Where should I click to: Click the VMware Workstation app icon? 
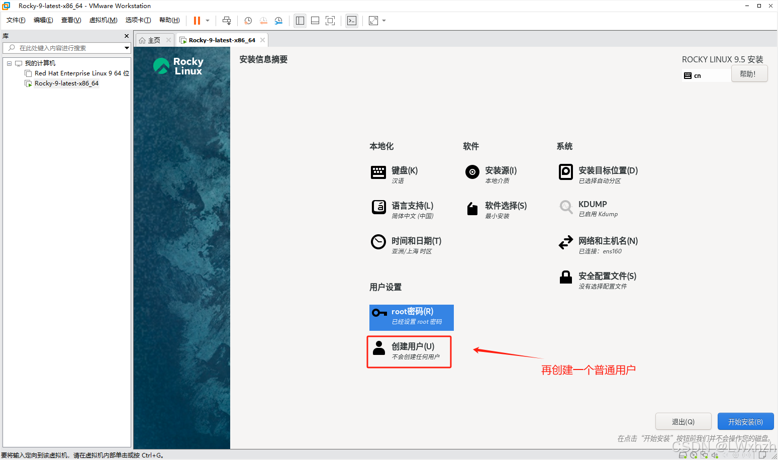(6, 6)
